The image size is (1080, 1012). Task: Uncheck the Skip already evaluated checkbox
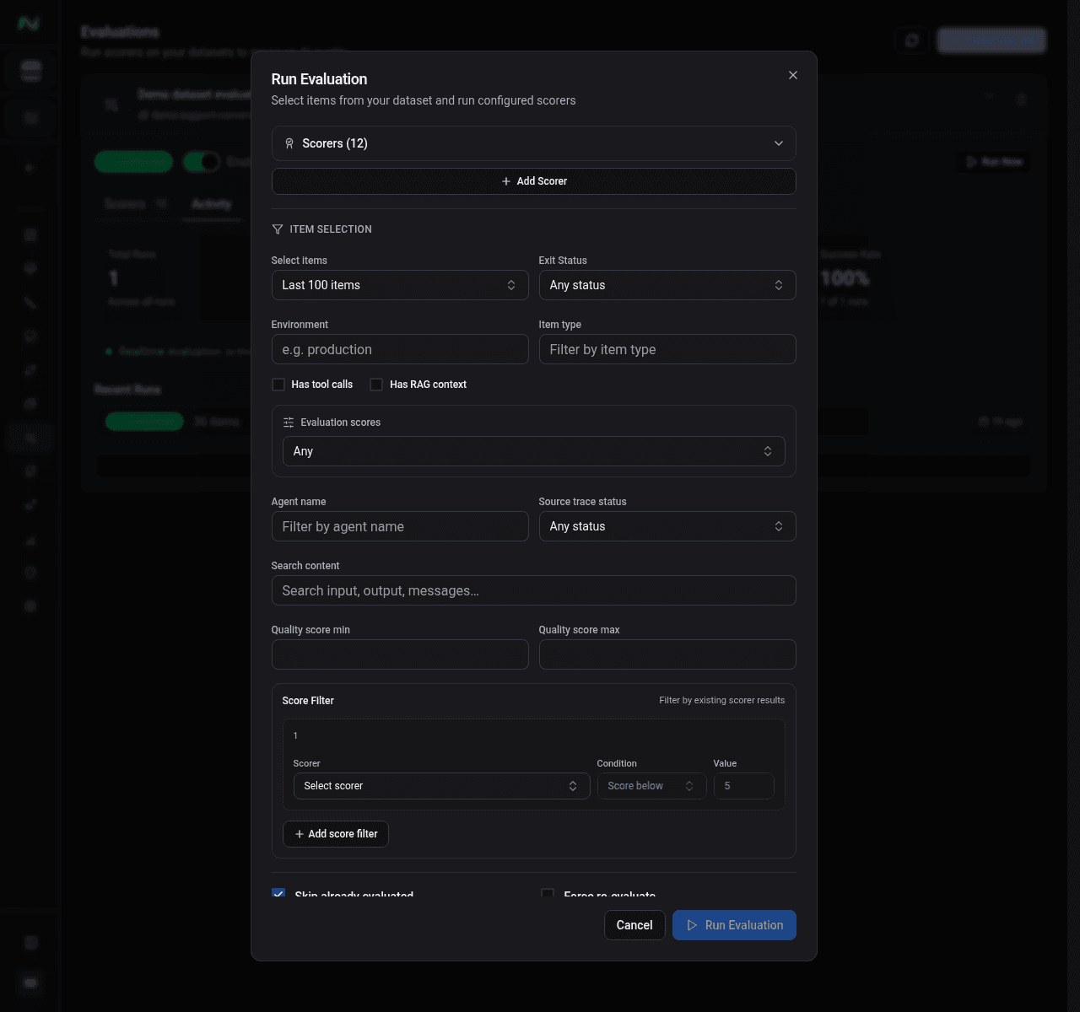(x=278, y=894)
